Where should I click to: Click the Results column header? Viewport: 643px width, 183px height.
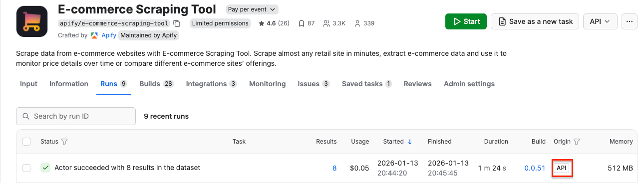[326, 142]
